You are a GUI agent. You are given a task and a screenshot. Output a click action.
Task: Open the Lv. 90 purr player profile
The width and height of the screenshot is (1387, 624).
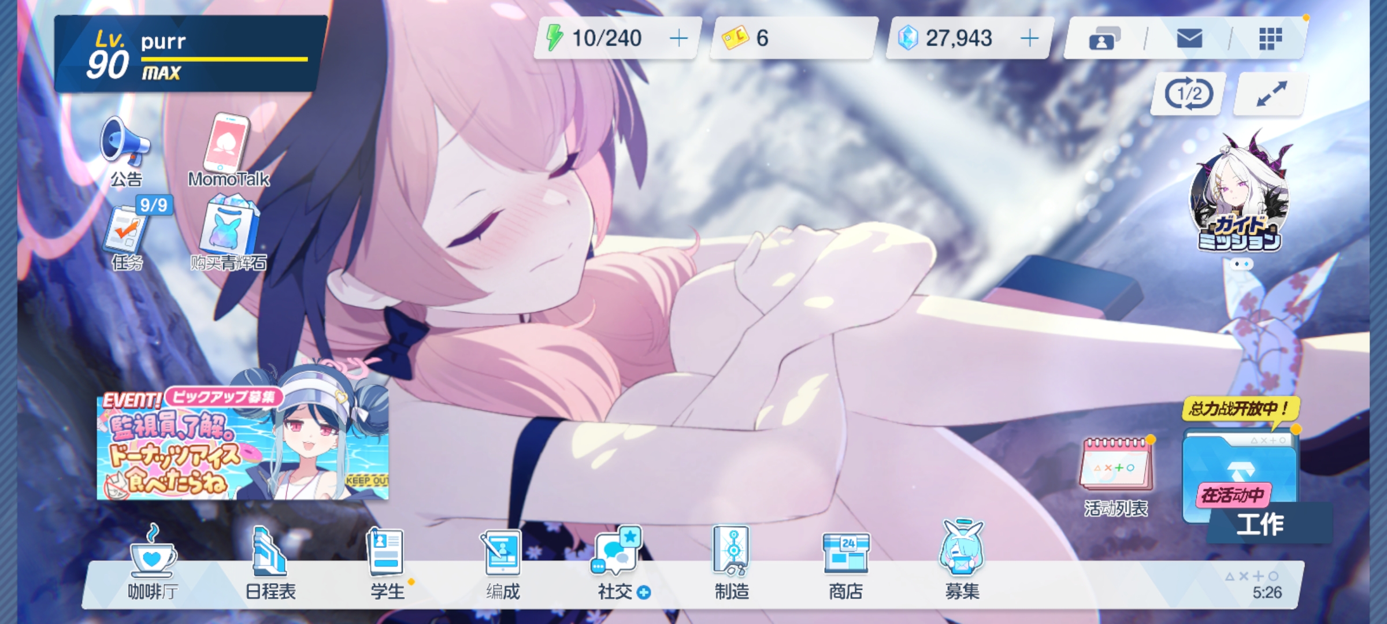191,54
